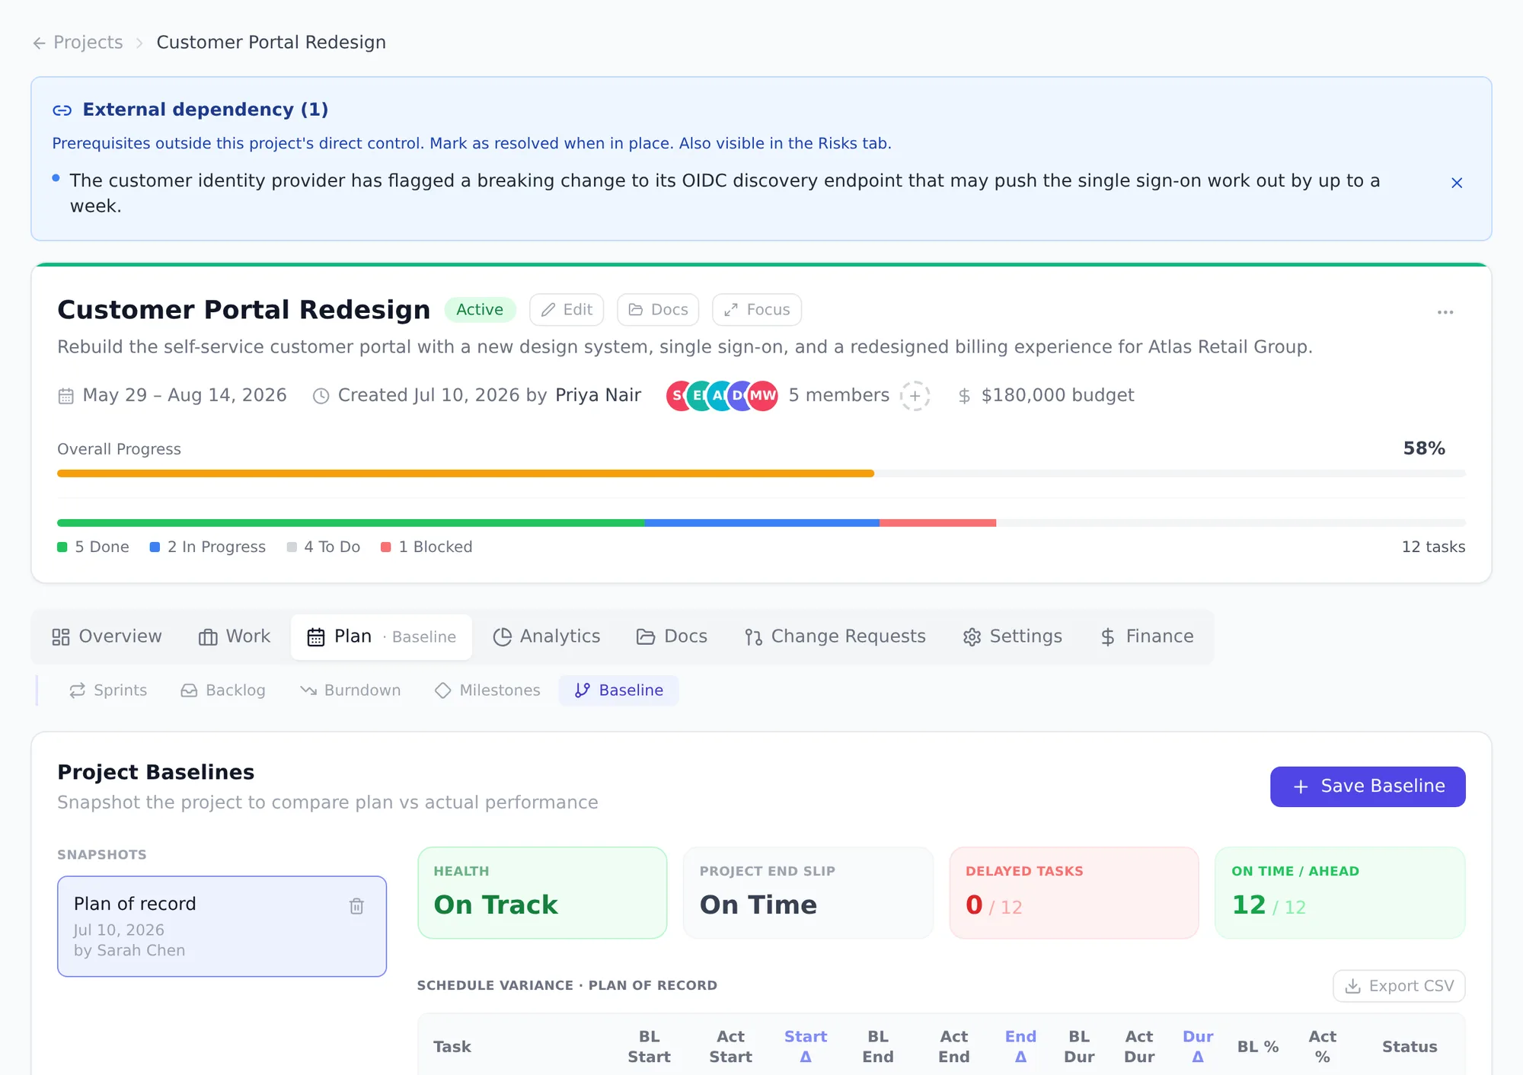The width and height of the screenshot is (1523, 1075).
Task: Dismiss the external dependency notice
Action: [x=1457, y=183]
